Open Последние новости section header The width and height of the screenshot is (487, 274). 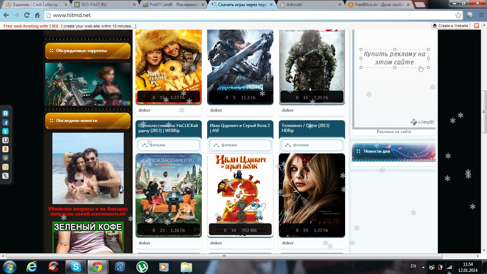(x=88, y=121)
